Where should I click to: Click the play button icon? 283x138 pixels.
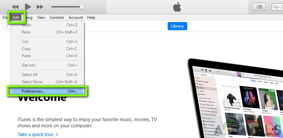tap(28, 7)
